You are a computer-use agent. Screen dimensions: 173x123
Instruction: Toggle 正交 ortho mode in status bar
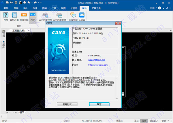tap(136, 121)
